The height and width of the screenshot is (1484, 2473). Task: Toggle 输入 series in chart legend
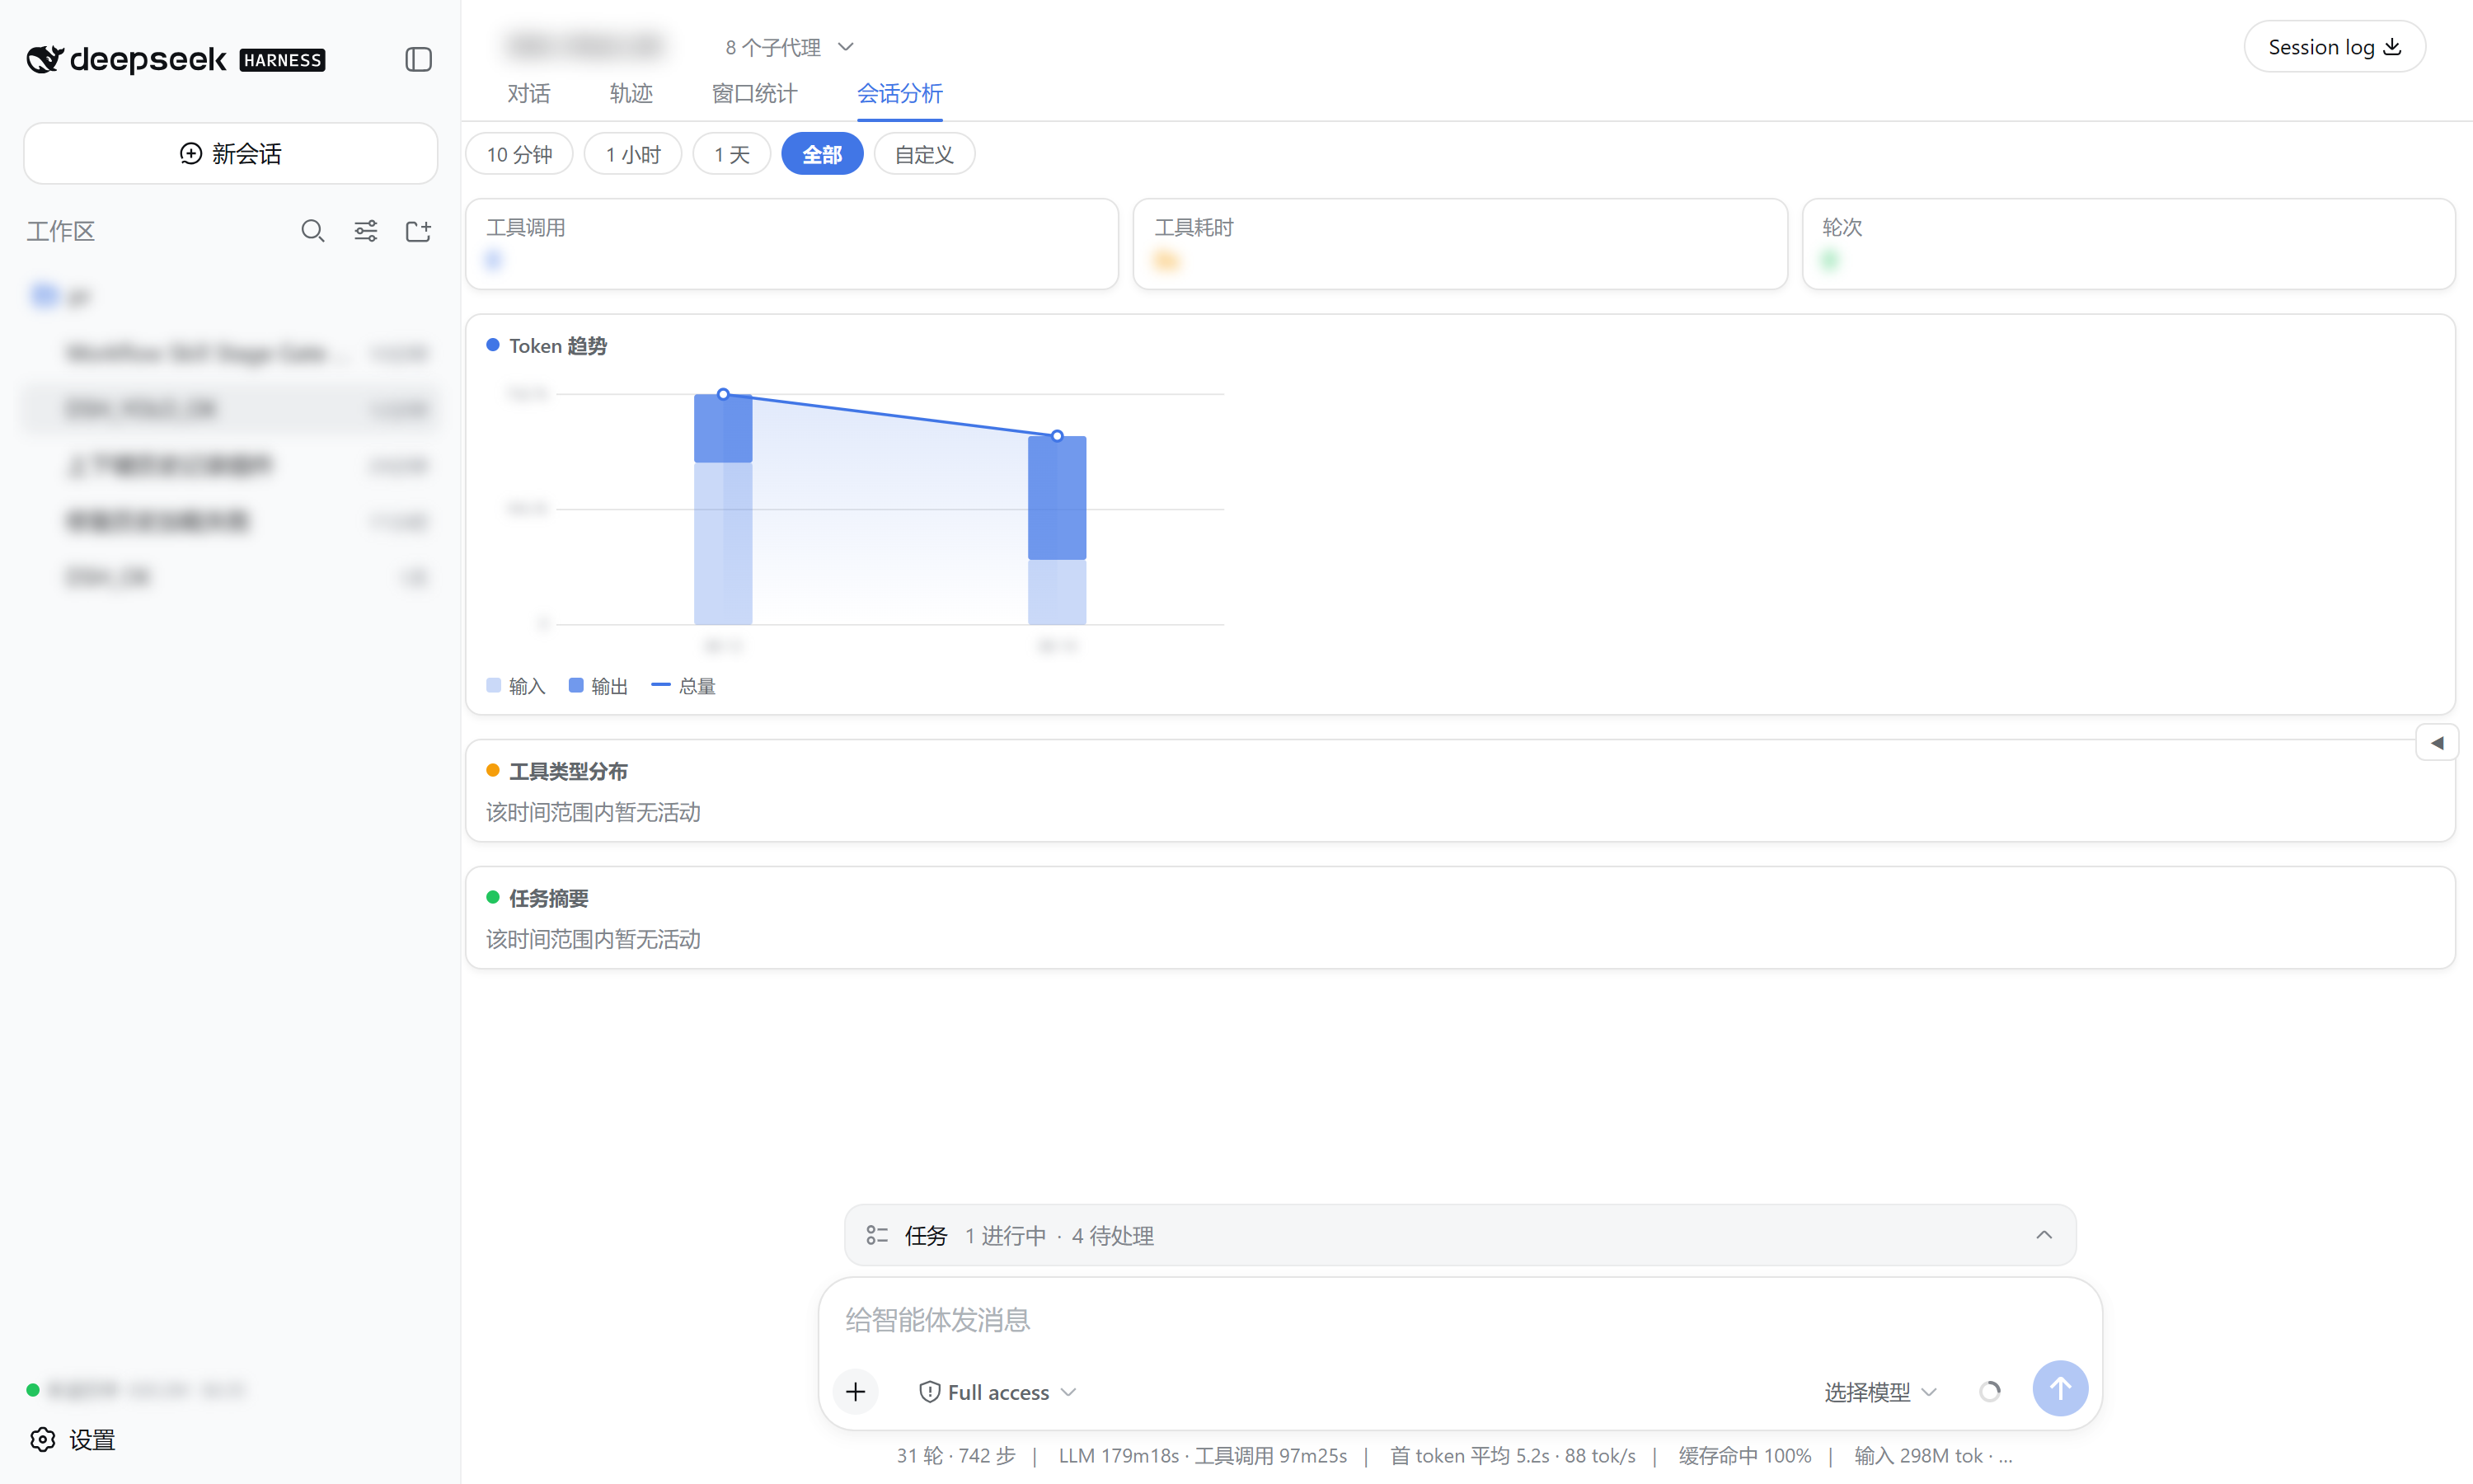[516, 686]
